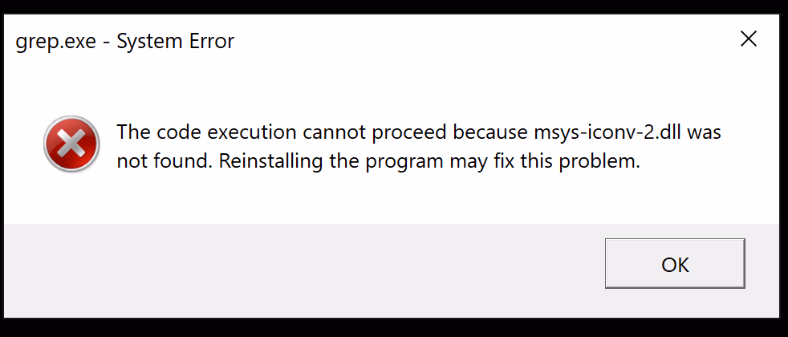Click the 'System Error' words in title
This screenshot has width=788, height=337.
pyautogui.click(x=176, y=41)
